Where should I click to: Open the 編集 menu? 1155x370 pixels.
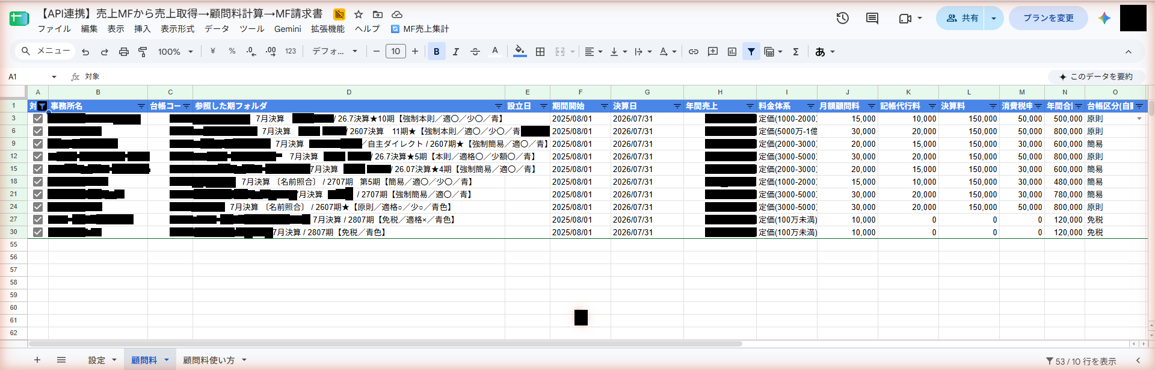[x=89, y=29]
